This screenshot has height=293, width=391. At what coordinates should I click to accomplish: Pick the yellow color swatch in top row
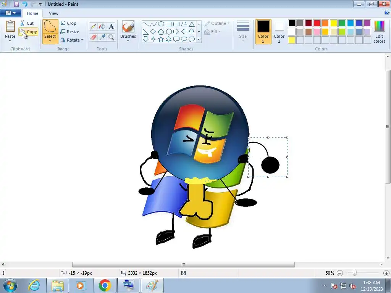click(334, 23)
